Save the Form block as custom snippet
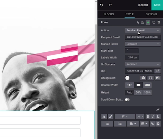The width and height of the screenshot is (163, 139). click(142, 22)
